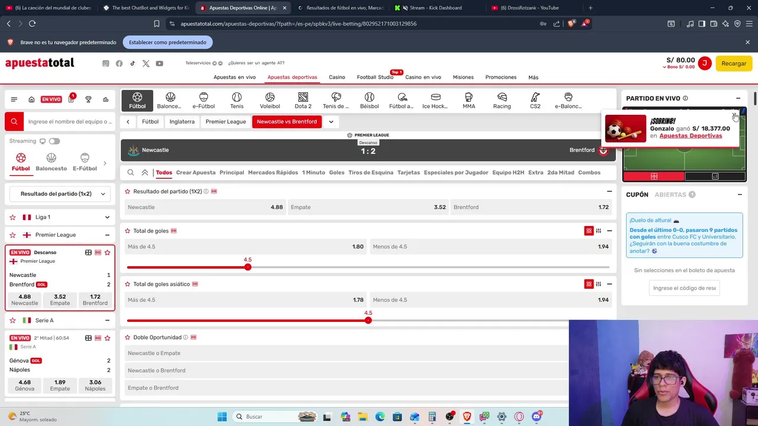Select the Ice Hockey sport icon
Viewport: 758px width, 426px height.
(435, 101)
